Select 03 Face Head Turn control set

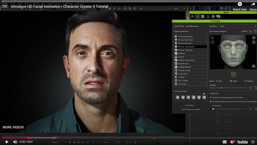tap(191, 43)
